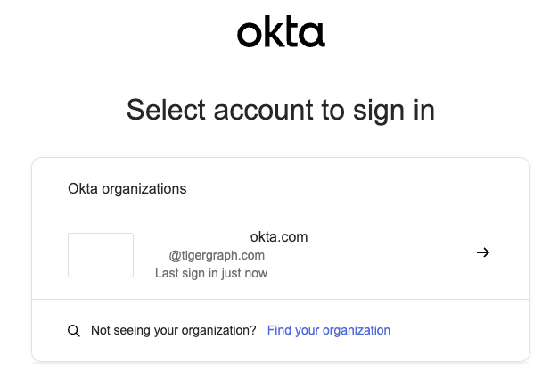Click the words 'sign in' in the heading
The image size is (558, 380).
(x=396, y=110)
